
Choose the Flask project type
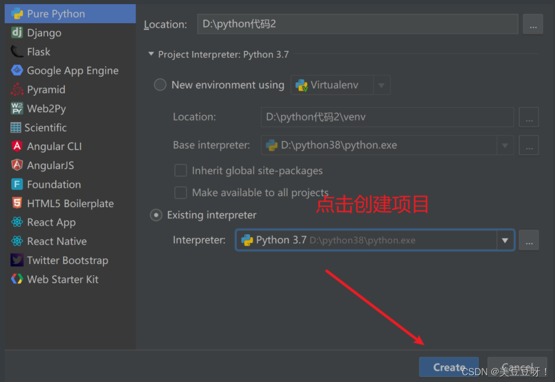70,52
